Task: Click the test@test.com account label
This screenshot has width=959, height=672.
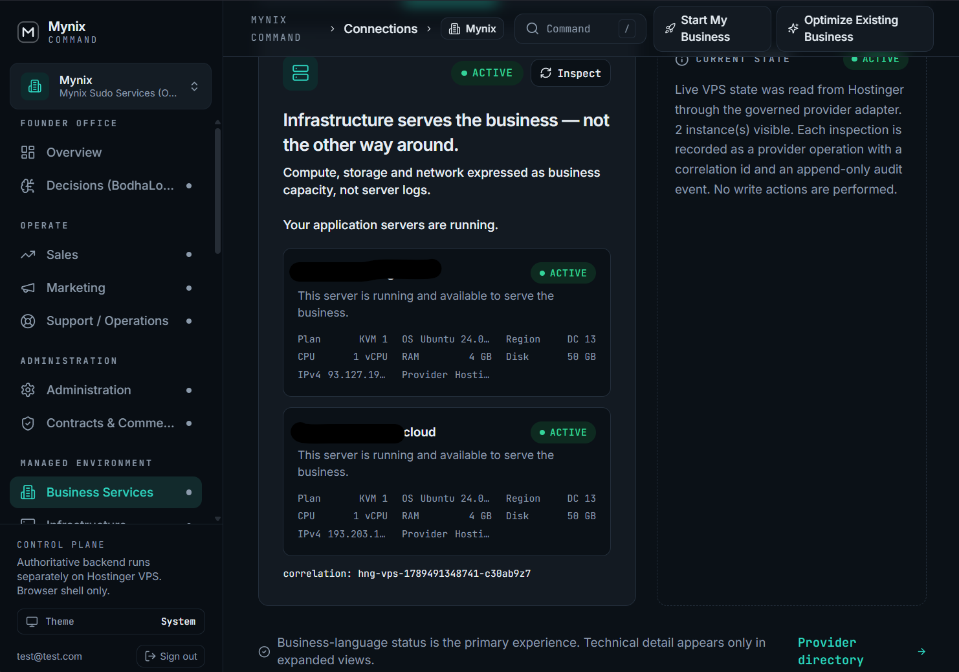Action: (x=49, y=656)
